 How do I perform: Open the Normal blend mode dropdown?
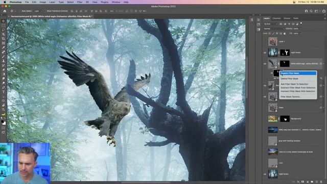pyautogui.click(x=274, y=29)
